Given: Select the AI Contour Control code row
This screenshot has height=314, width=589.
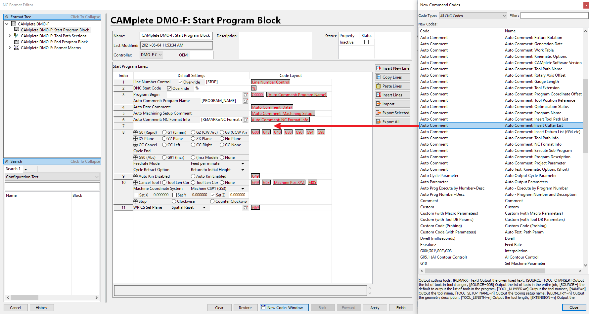Looking at the screenshot, I should (501, 257).
